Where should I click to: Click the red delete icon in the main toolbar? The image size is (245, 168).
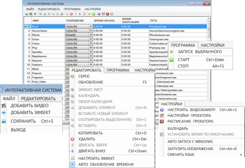pyautogui.click(x=71, y=14)
